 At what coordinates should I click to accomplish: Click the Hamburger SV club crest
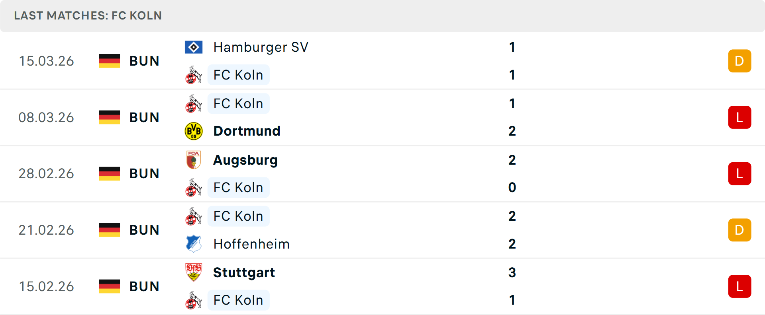(x=194, y=47)
